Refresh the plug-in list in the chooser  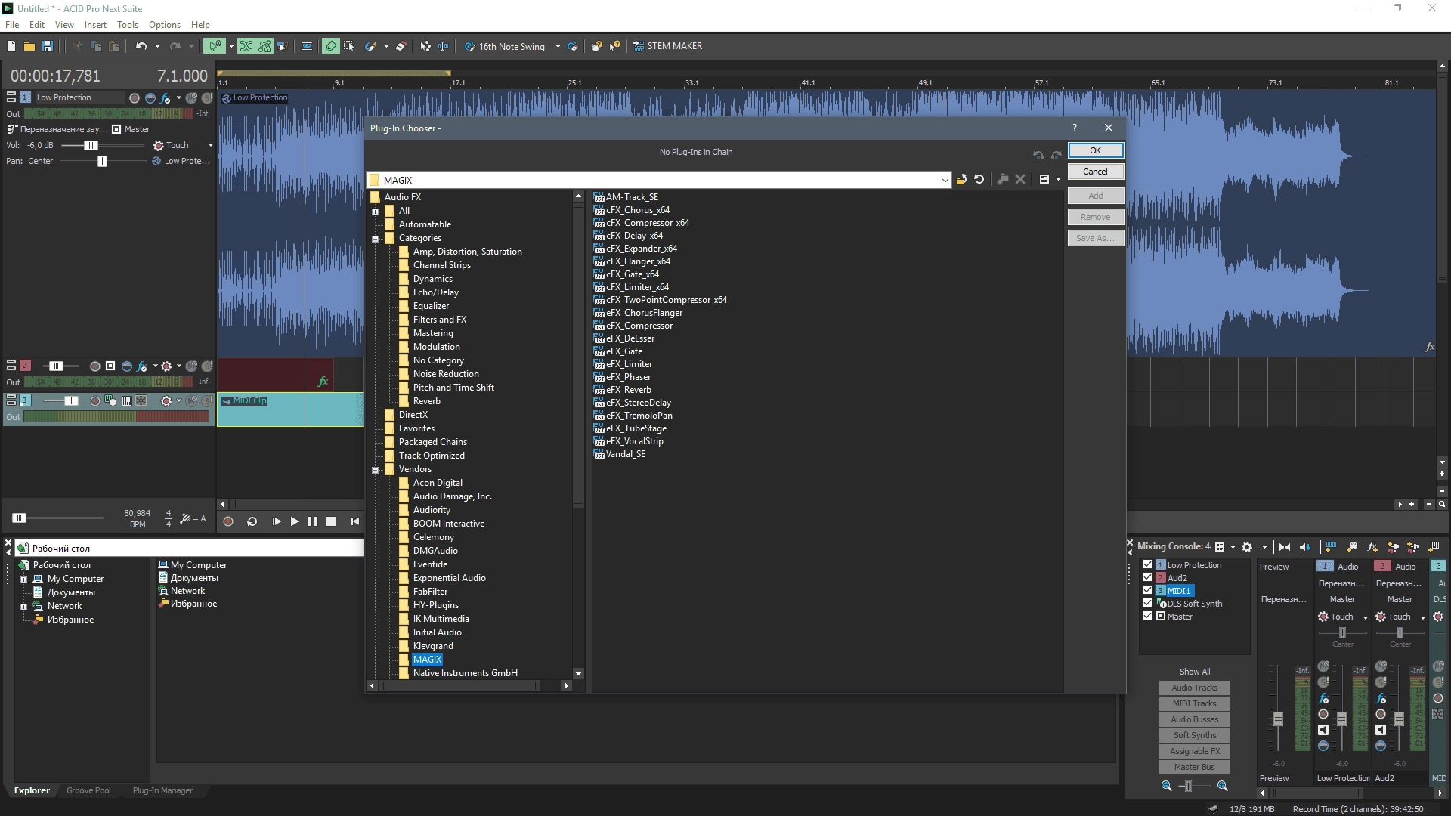tap(979, 180)
